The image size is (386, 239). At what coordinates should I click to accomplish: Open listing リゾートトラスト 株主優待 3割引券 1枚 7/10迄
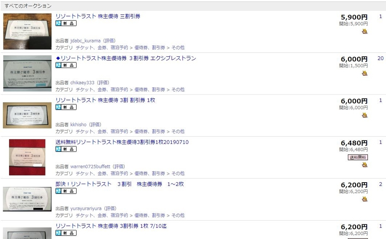pos(111,226)
